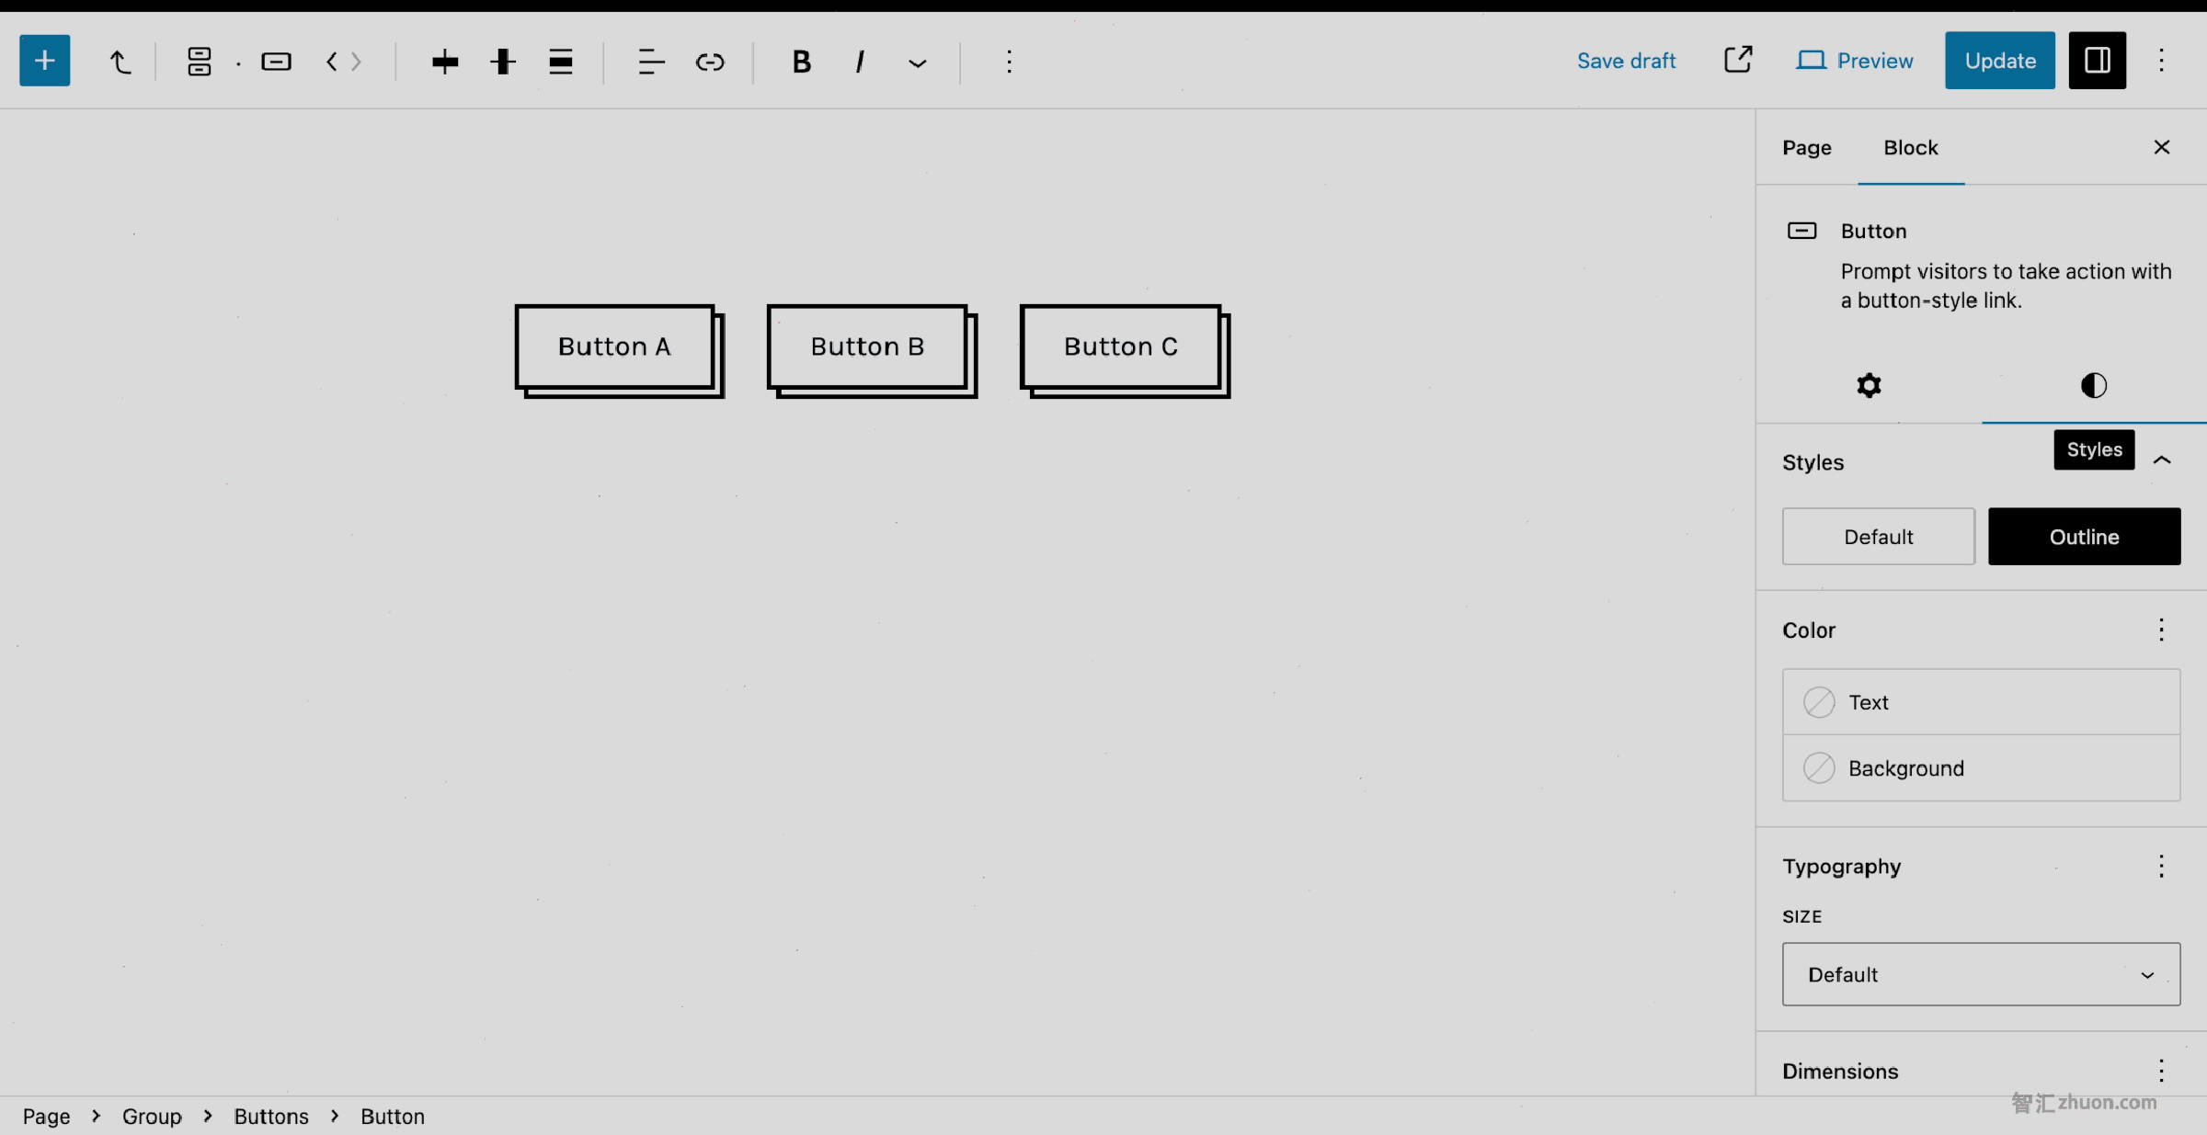
Task: Click the undo/redo history icon
Action: pyautogui.click(x=120, y=60)
